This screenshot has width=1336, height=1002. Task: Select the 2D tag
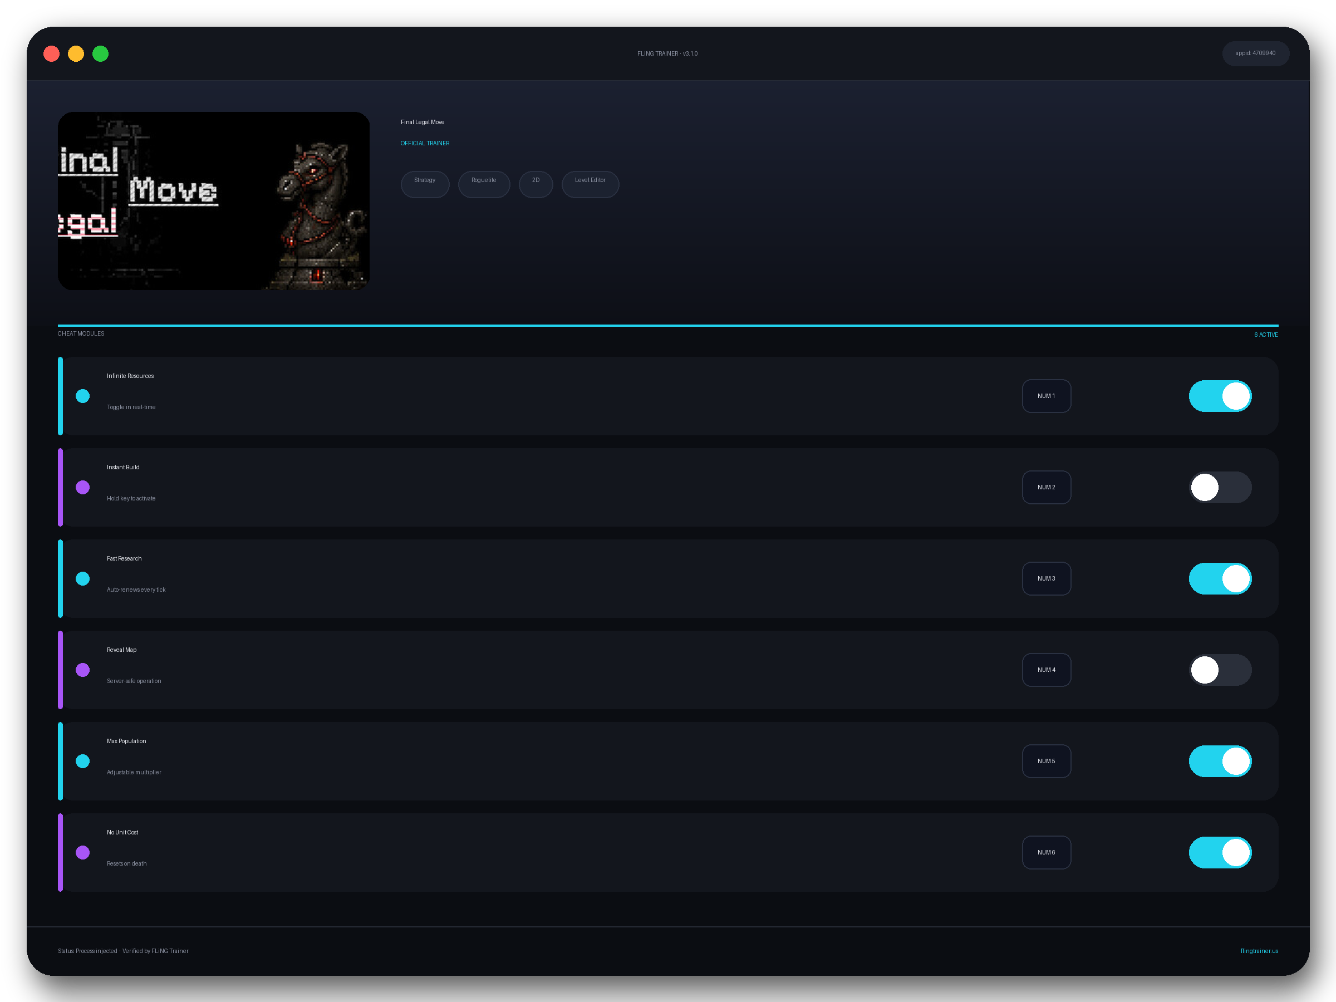point(536,184)
